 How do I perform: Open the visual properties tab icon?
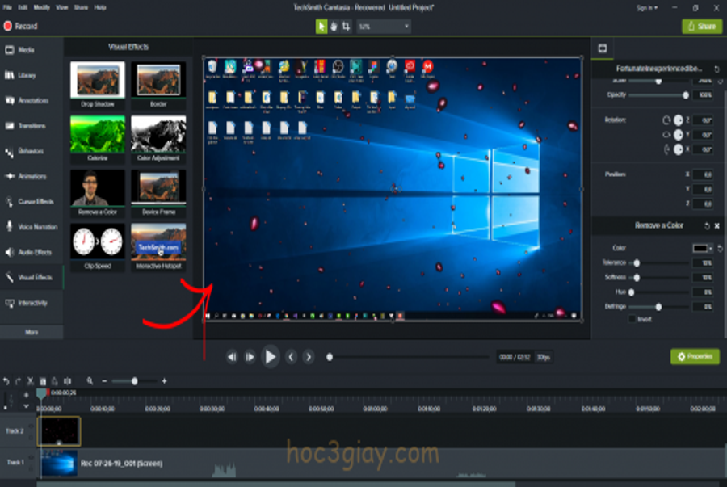(603, 48)
